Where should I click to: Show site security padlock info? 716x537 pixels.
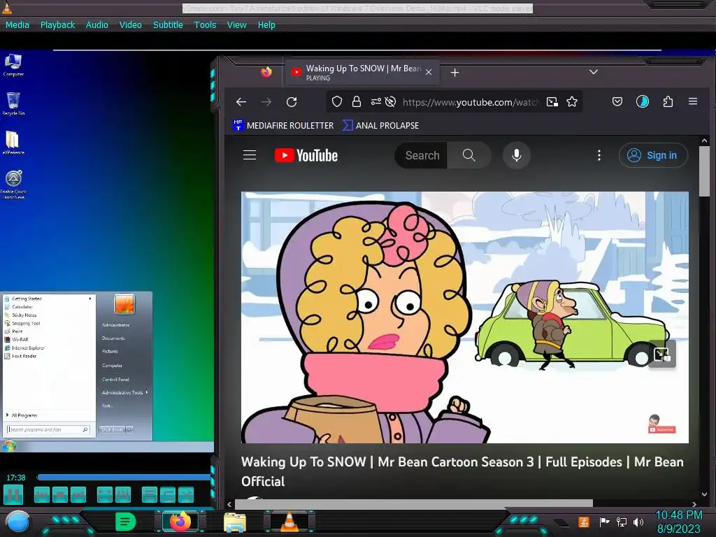point(357,102)
